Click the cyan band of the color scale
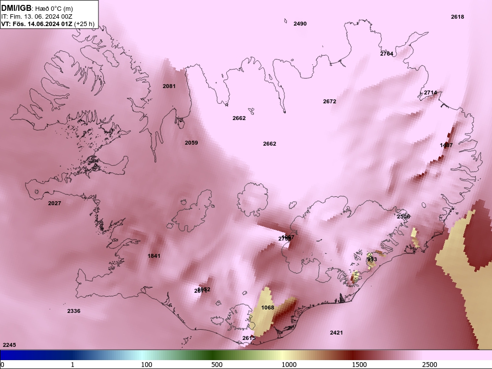Viewport: 492px width, 369px height. [143, 355]
